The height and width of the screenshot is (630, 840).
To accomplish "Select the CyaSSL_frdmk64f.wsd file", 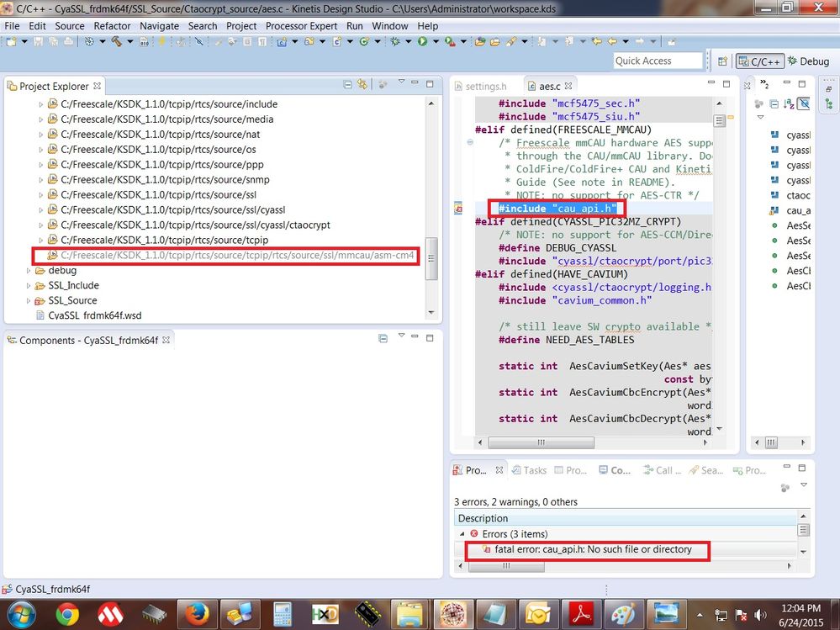I will tap(94, 315).
